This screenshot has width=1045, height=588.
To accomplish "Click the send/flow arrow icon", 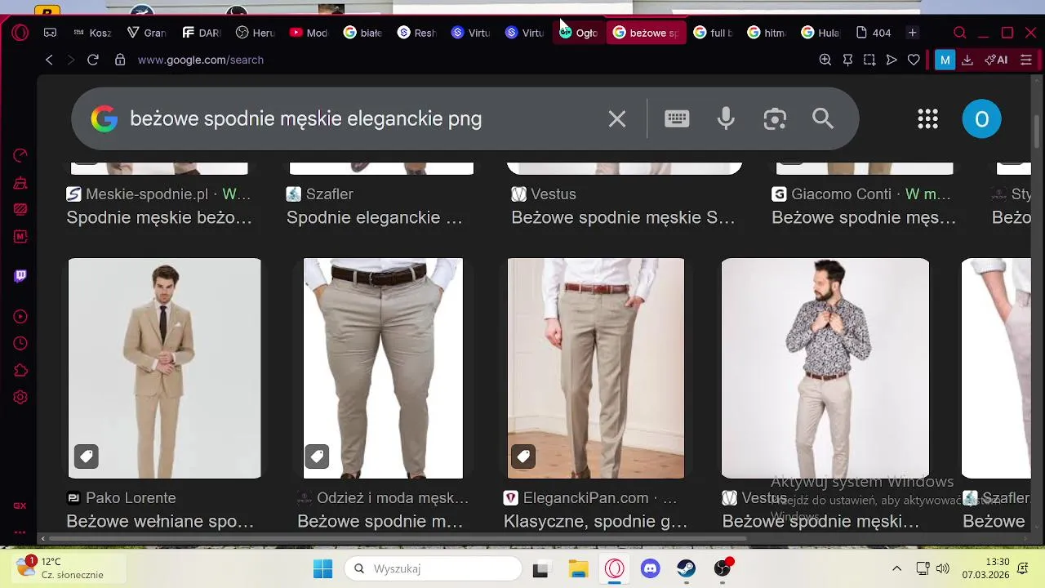I will [x=892, y=60].
